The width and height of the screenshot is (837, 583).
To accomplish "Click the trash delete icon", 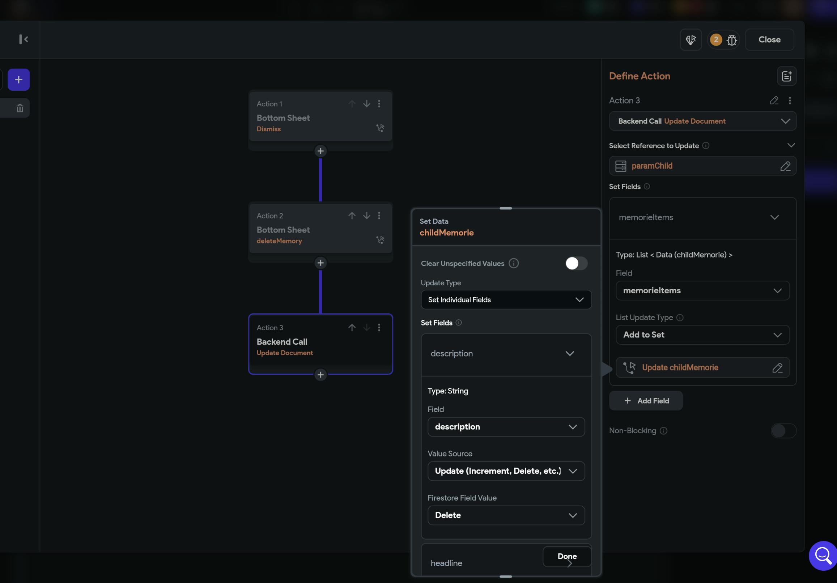I will 20,108.
